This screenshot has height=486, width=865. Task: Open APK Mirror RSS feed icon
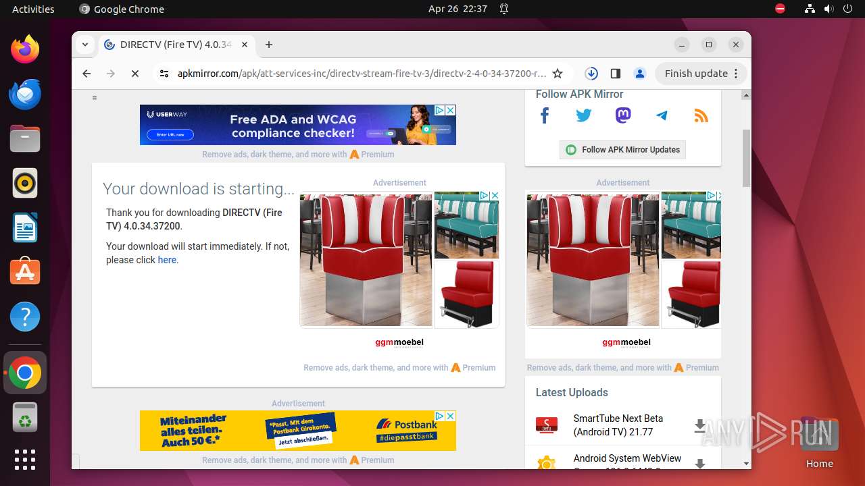701,115
